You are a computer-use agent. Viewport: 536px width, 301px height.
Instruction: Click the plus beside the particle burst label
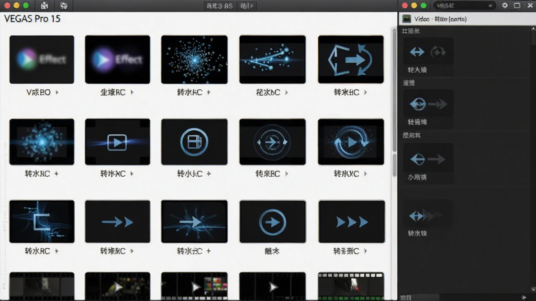click(208, 92)
